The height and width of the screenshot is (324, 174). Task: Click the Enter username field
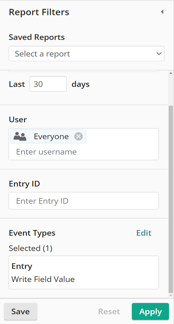tap(84, 152)
